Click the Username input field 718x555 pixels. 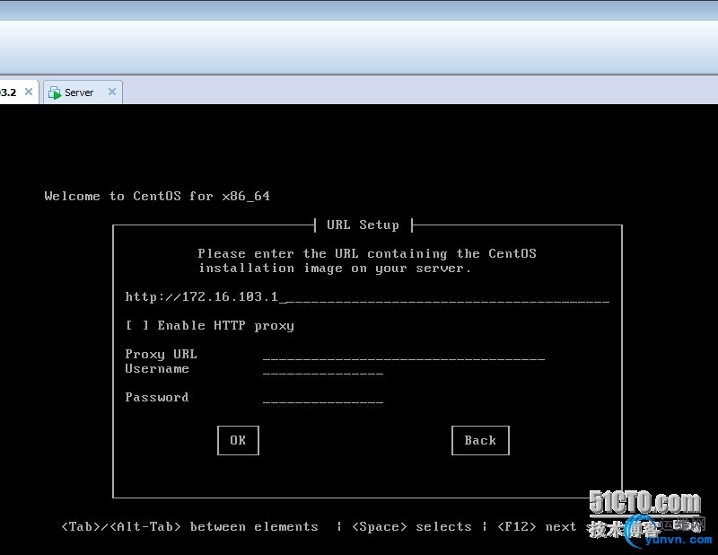point(323,369)
